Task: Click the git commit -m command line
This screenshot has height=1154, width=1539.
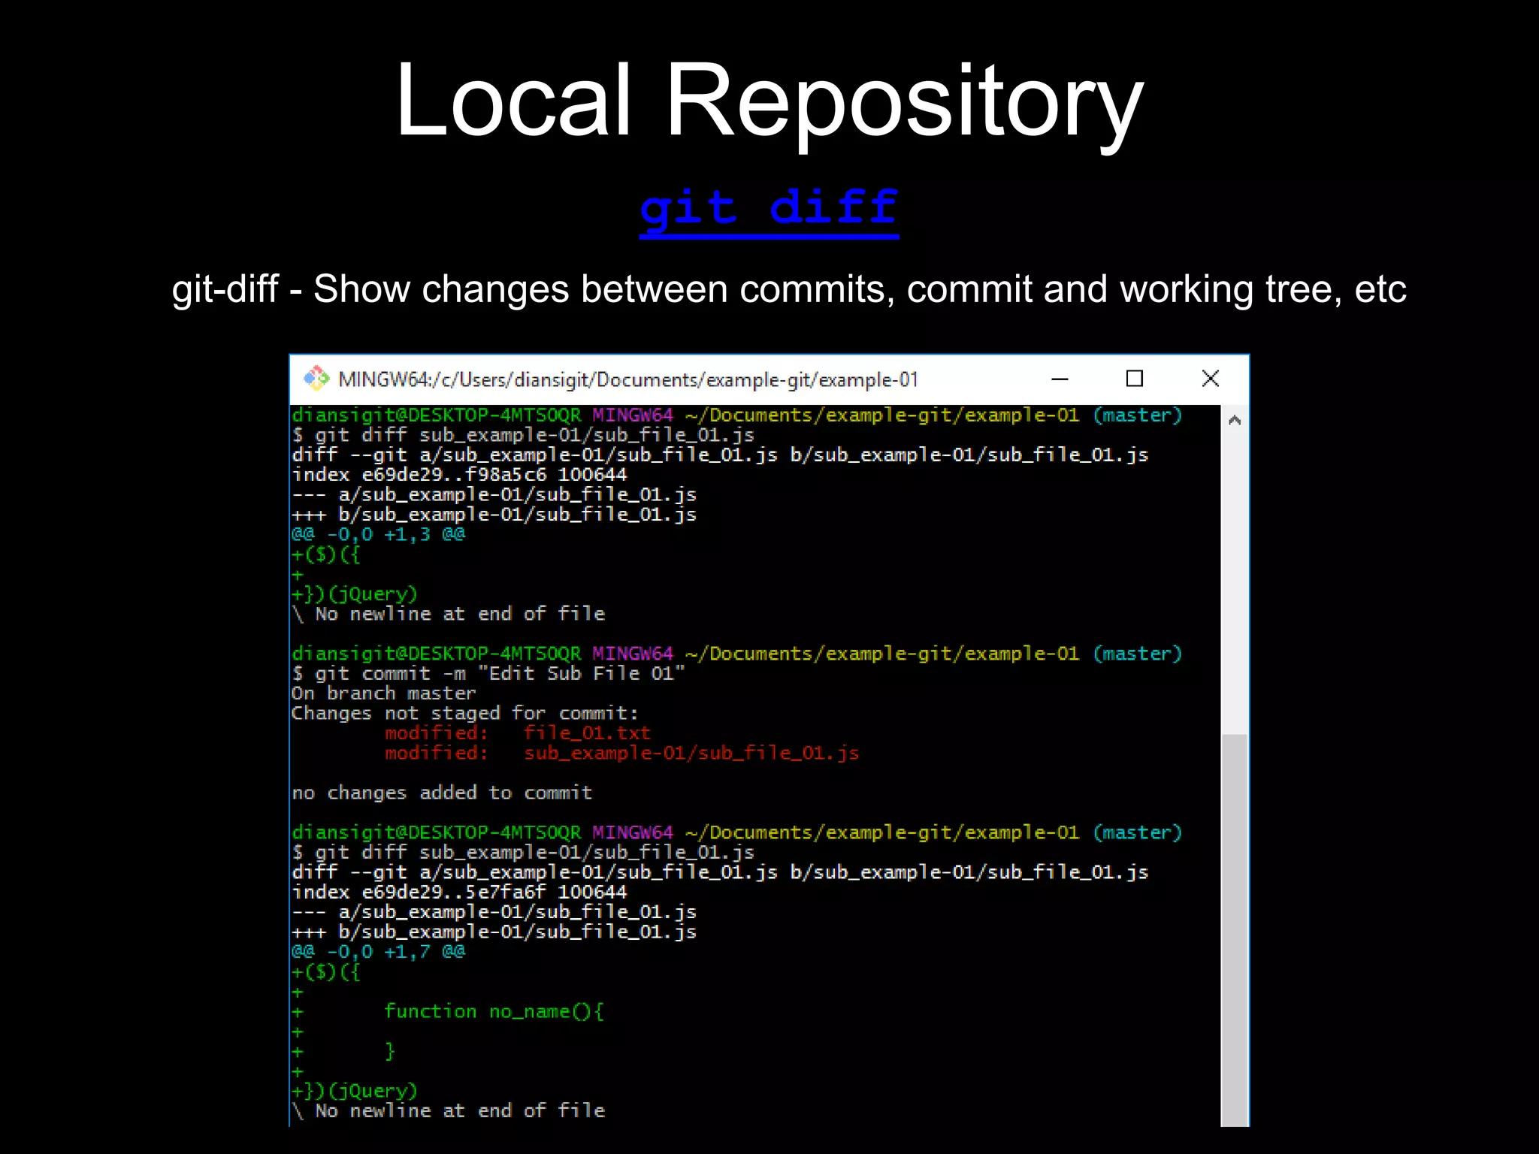Action: click(488, 673)
